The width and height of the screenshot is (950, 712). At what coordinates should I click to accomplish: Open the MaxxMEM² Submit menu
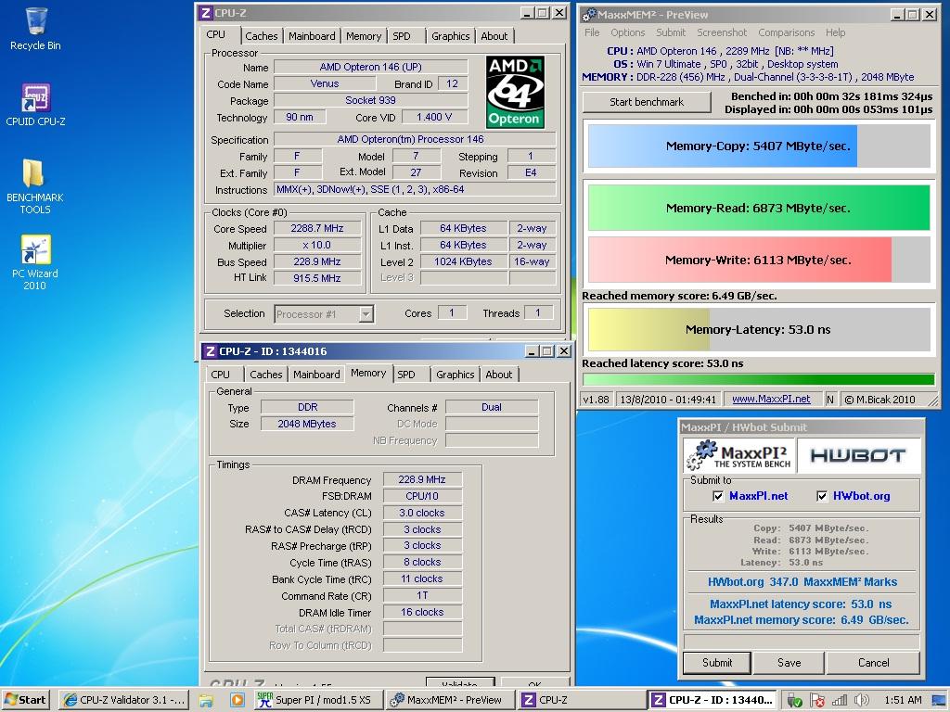tap(671, 32)
